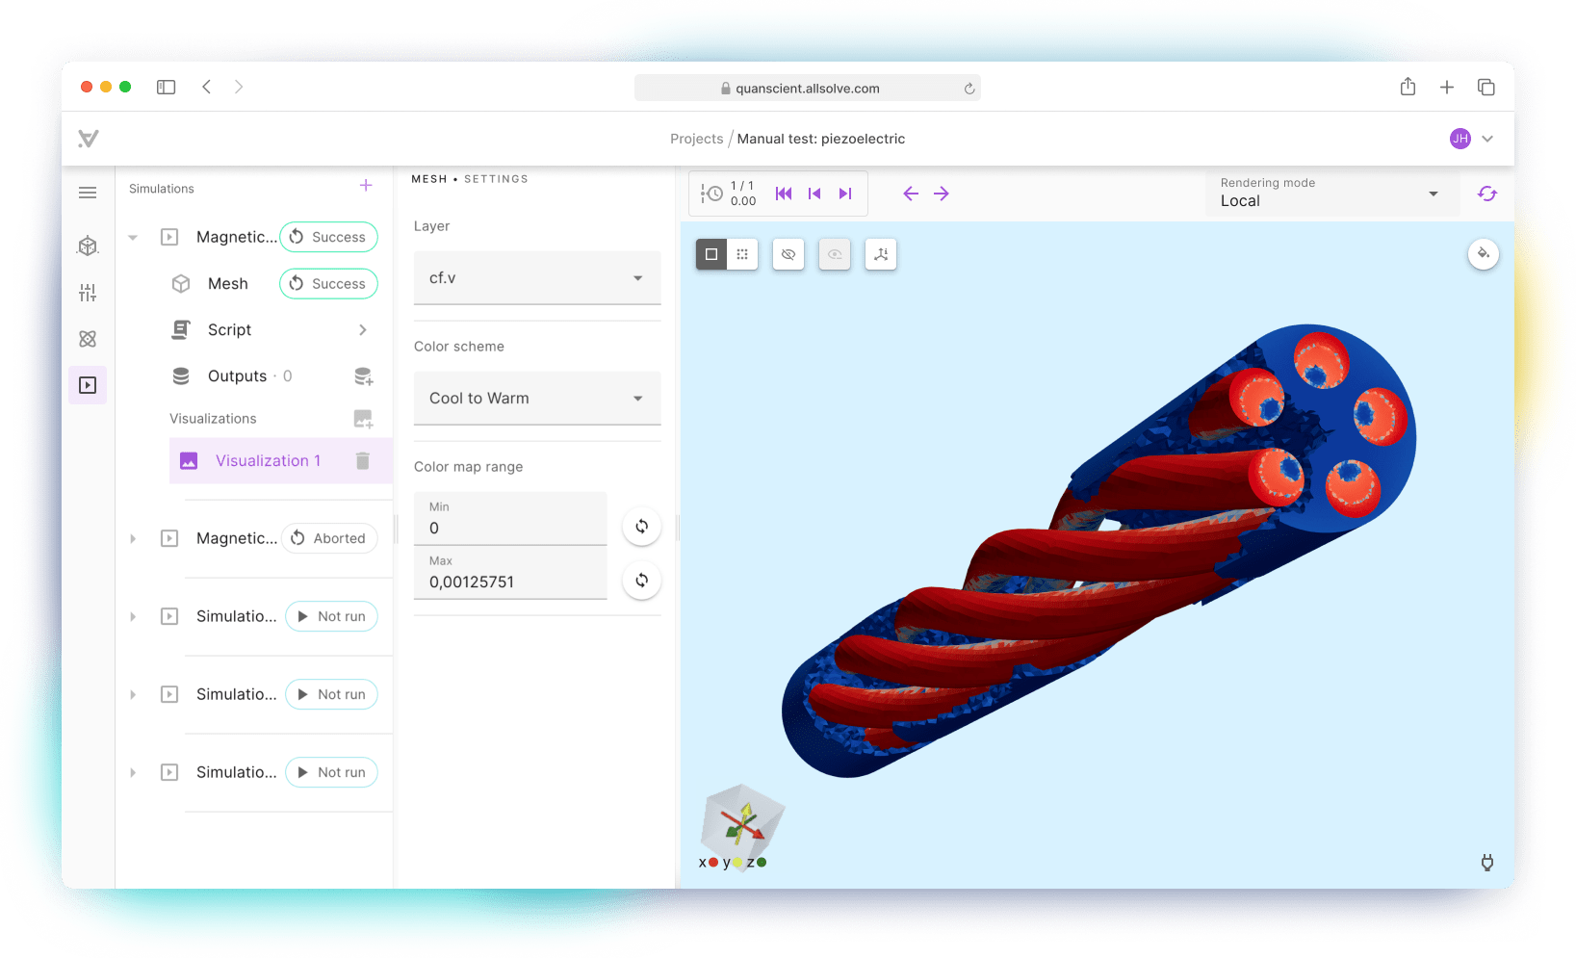Delete Visualization 1 with the trash button
The width and height of the screenshot is (1576, 958).
pyautogui.click(x=363, y=460)
